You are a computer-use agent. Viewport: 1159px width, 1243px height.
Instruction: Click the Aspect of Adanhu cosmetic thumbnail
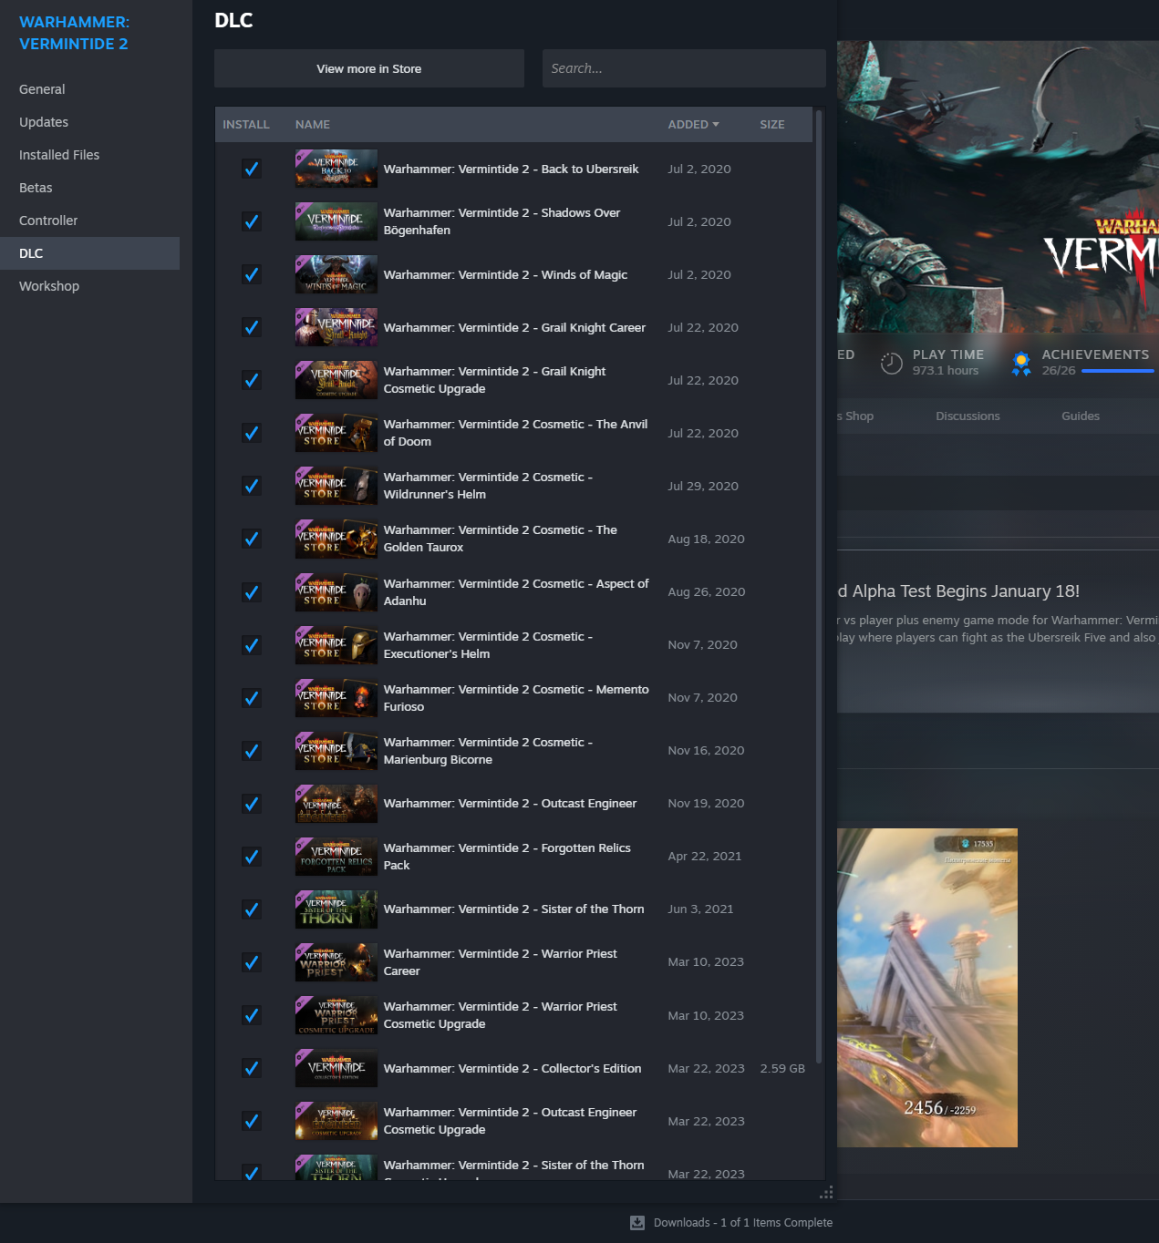pos(336,592)
